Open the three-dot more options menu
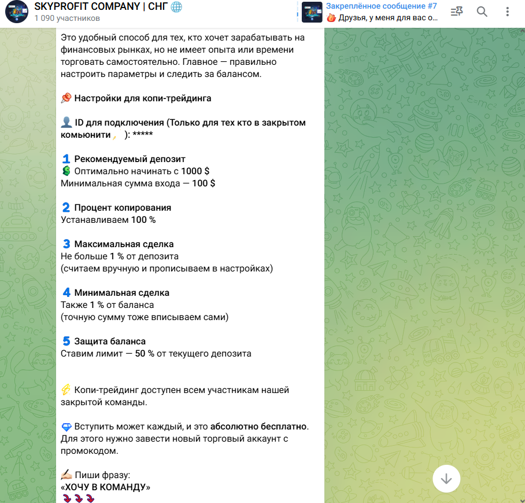 point(507,12)
